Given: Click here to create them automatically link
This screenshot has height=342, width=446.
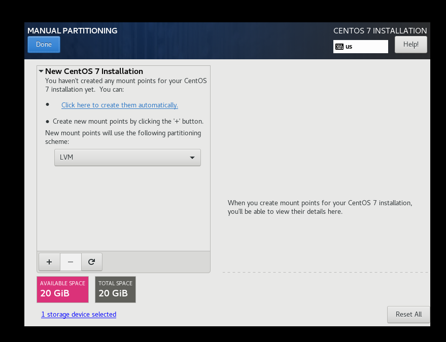Looking at the screenshot, I should pyautogui.click(x=120, y=105).
